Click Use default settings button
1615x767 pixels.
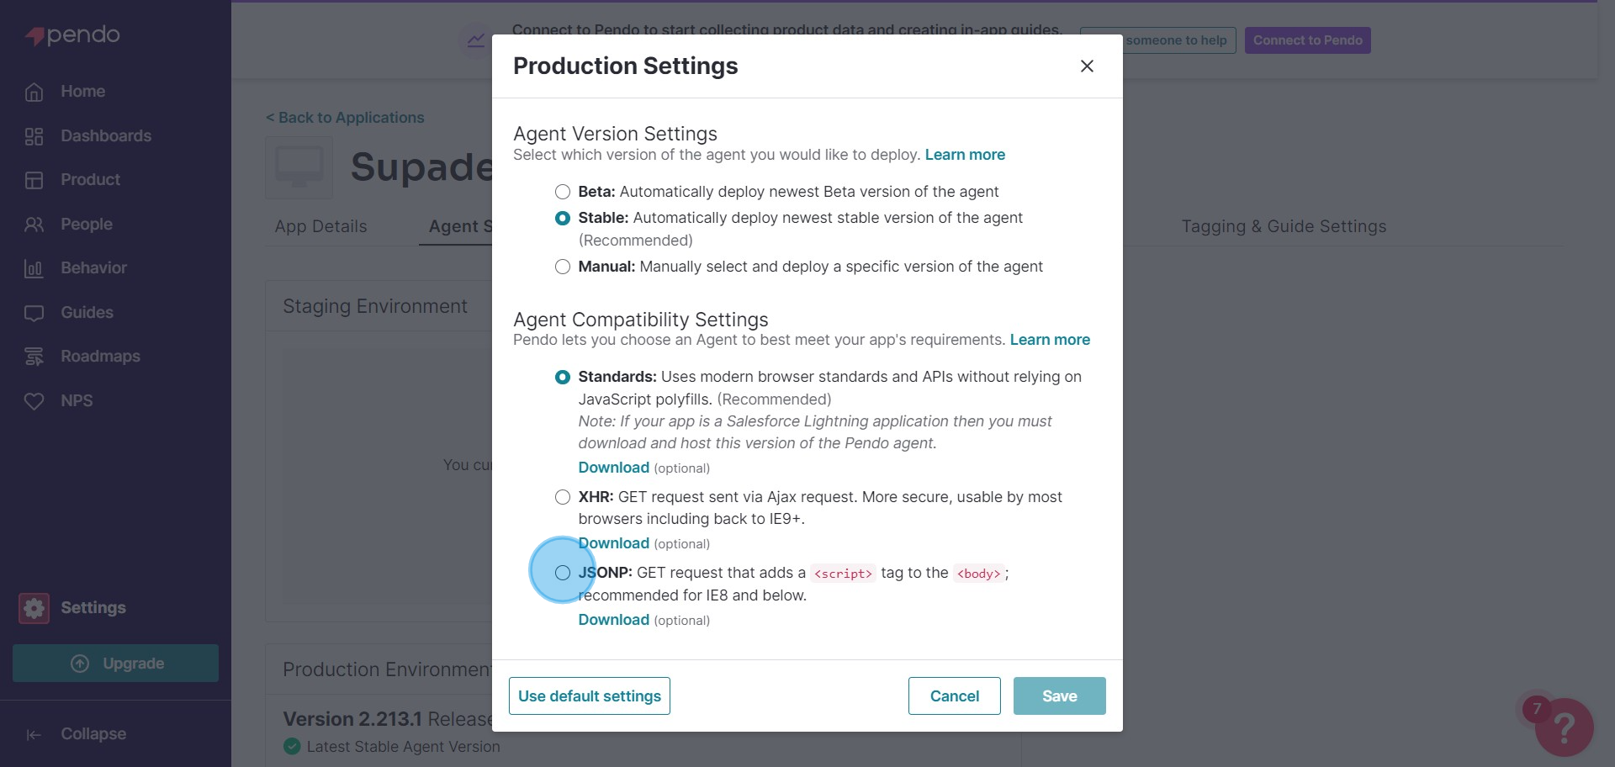pos(590,696)
